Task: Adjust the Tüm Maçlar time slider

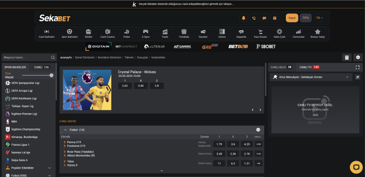Action: (51, 75)
